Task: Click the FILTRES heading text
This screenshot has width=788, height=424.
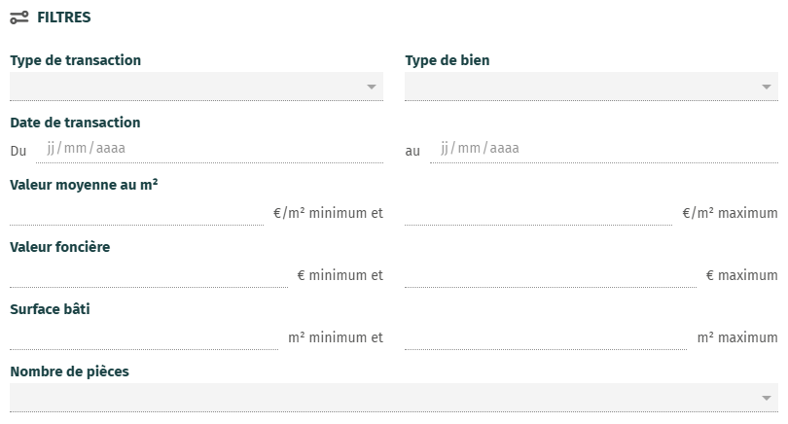Action: (64, 18)
